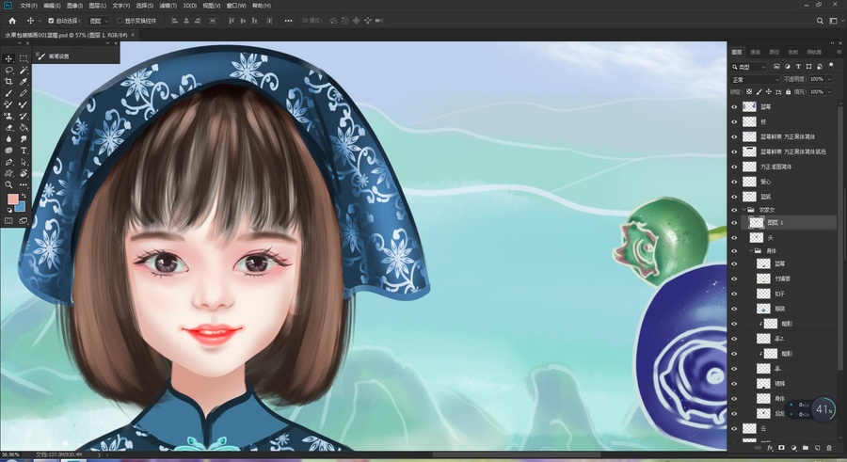This screenshot has width=847, height=462.
Task: Select the Magic Wand tool
Action: tap(24, 71)
